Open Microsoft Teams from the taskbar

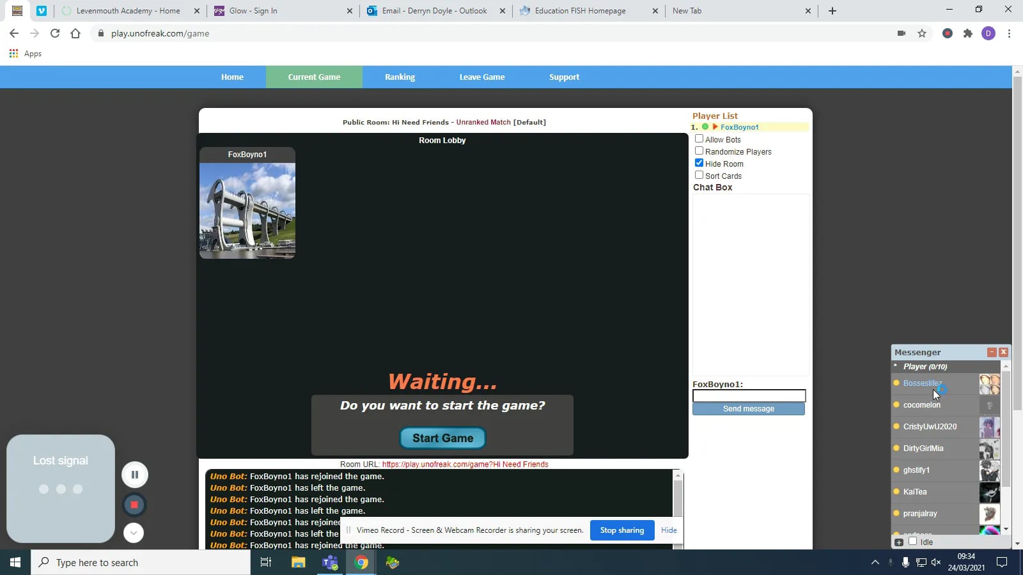(329, 563)
